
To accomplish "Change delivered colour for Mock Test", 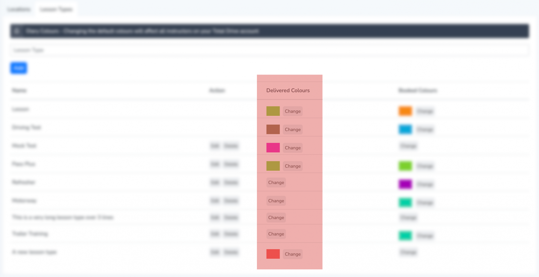I will pyautogui.click(x=293, y=148).
